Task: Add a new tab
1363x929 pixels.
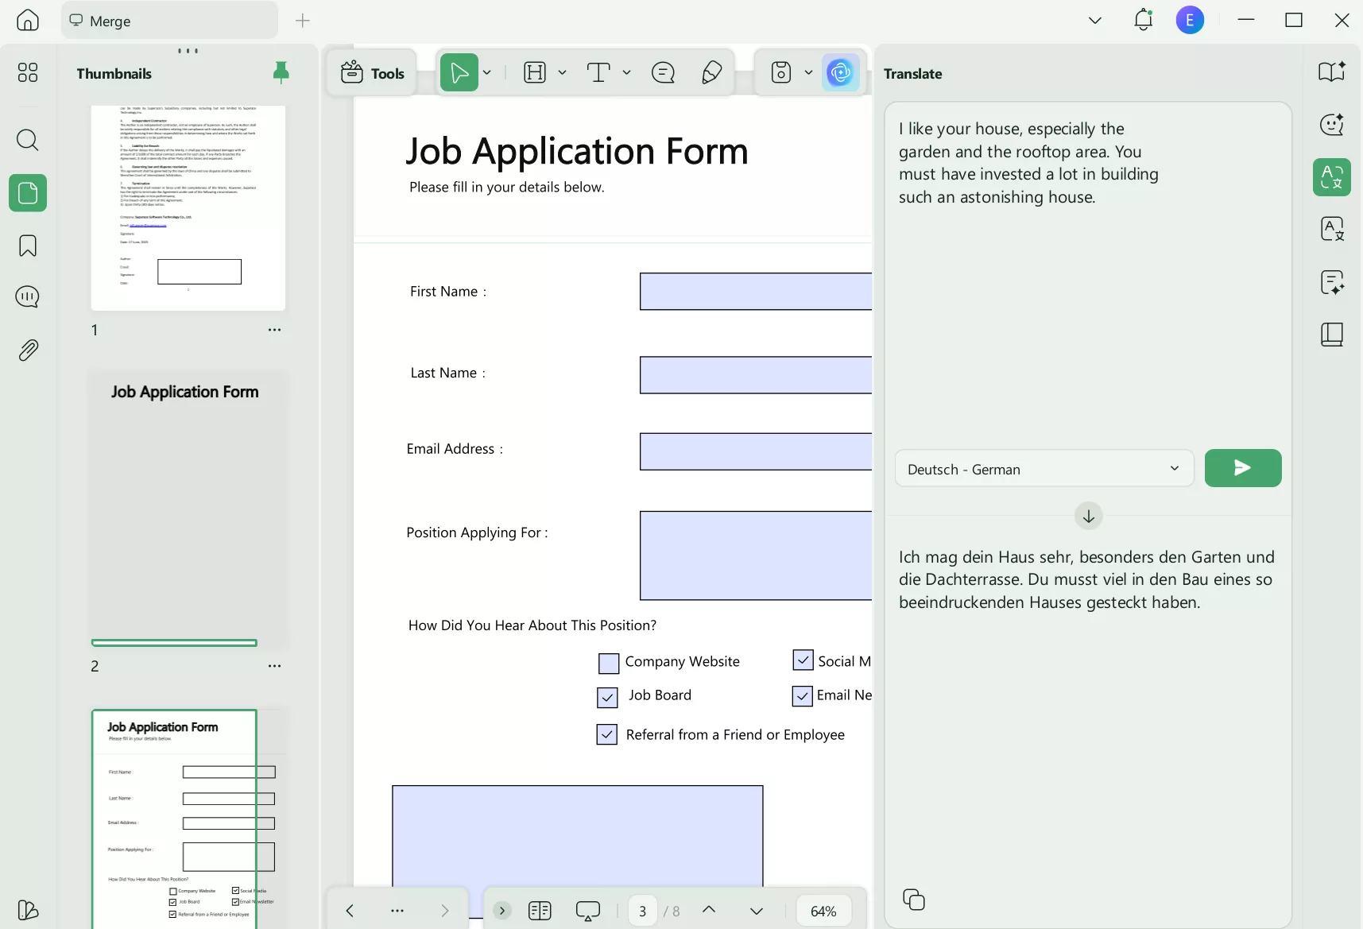Action: click(303, 21)
